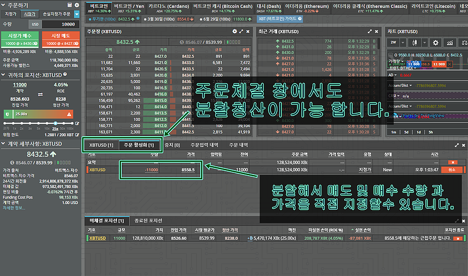Click the position help question mark icon
This screenshot has width=468, height=276.
click(x=65, y=74)
